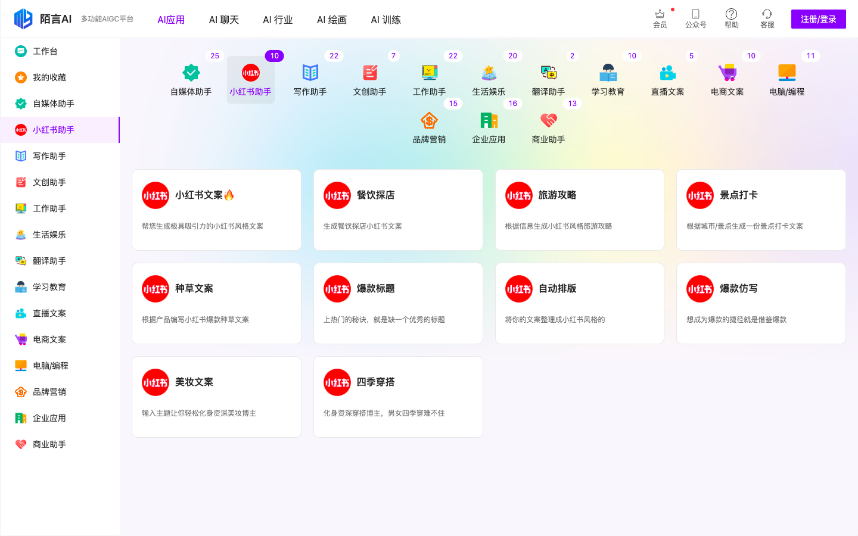Open 企业应用 in the sidebar
Screen dimensions: 858x536
pos(60,418)
